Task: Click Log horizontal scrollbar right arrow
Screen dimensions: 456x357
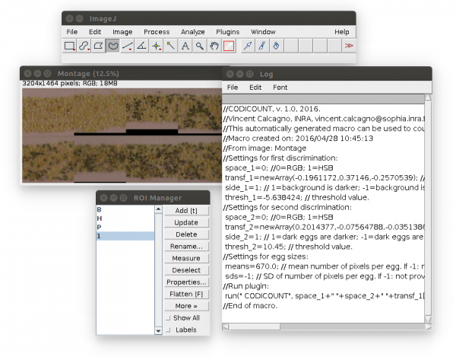Action: click(428, 327)
